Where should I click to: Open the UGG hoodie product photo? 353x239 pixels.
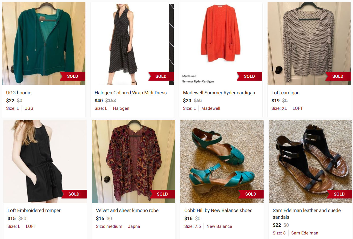(44, 44)
